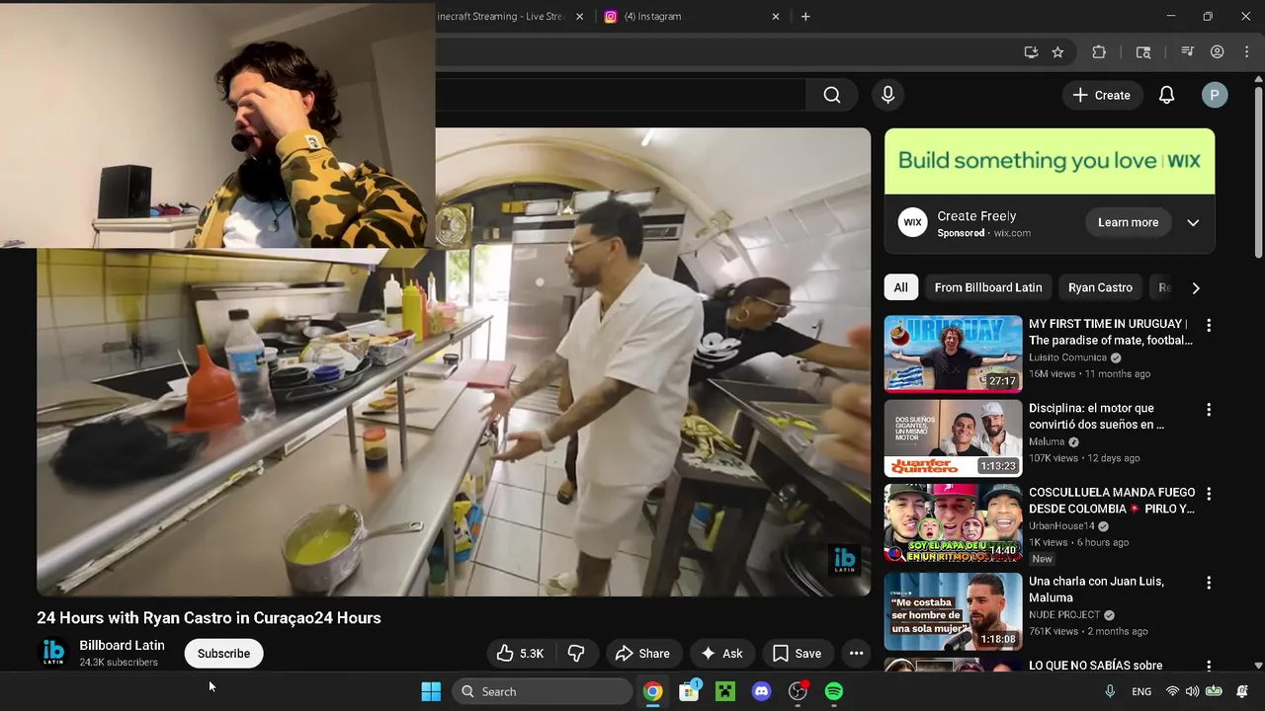This screenshot has width=1265, height=711.
Task: Click the battery status tray icon
Action: click(1214, 691)
